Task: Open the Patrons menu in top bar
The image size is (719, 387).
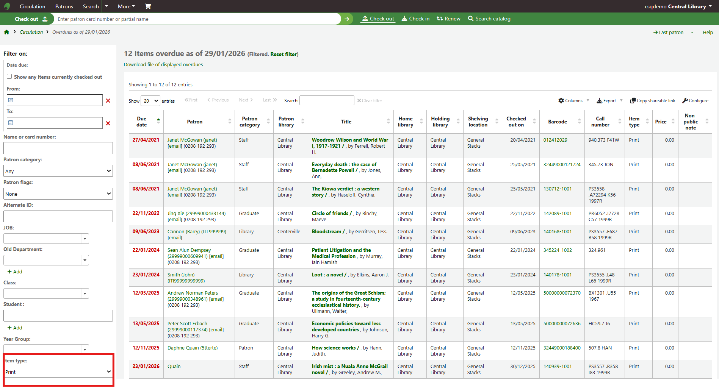Action: click(x=64, y=6)
